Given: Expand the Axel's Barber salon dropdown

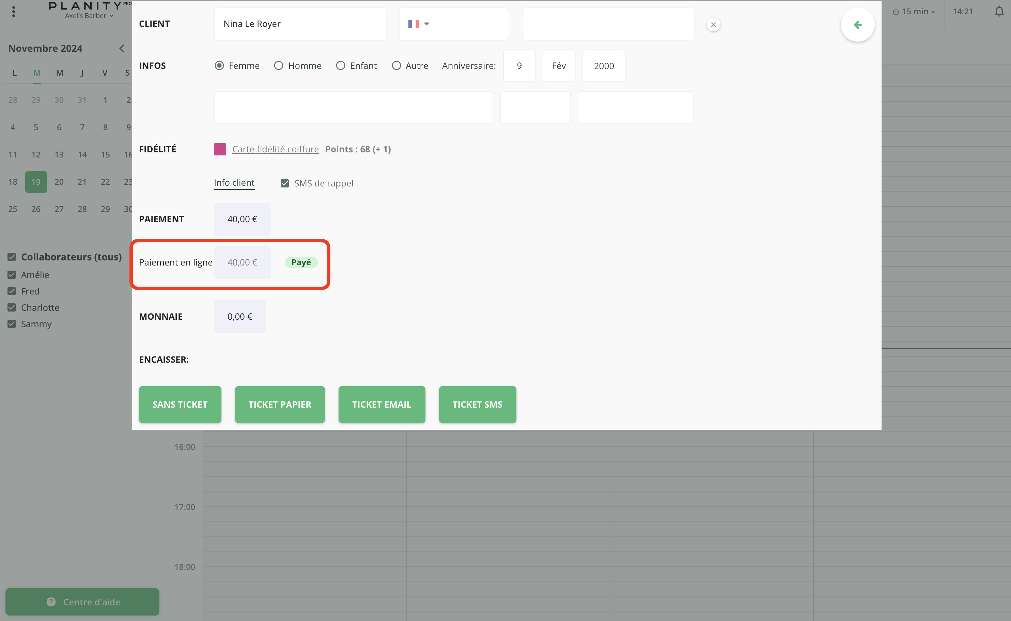Looking at the screenshot, I should point(89,16).
